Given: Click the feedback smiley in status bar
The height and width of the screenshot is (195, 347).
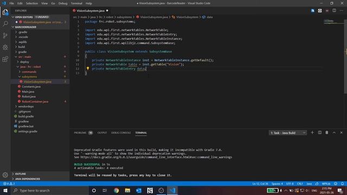Looking at the screenshot, I should tap(336, 184).
